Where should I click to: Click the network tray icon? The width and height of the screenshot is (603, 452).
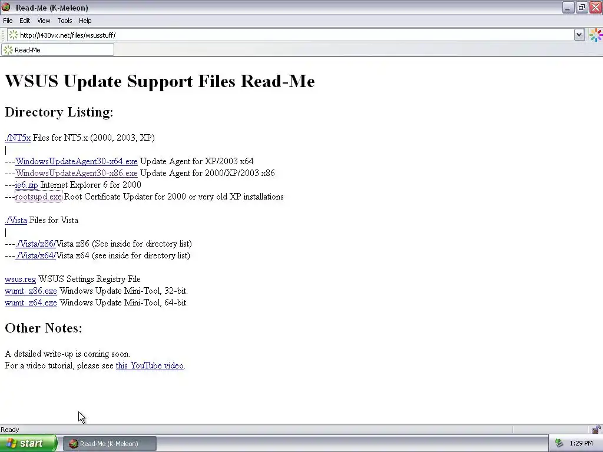pos(559,443)
